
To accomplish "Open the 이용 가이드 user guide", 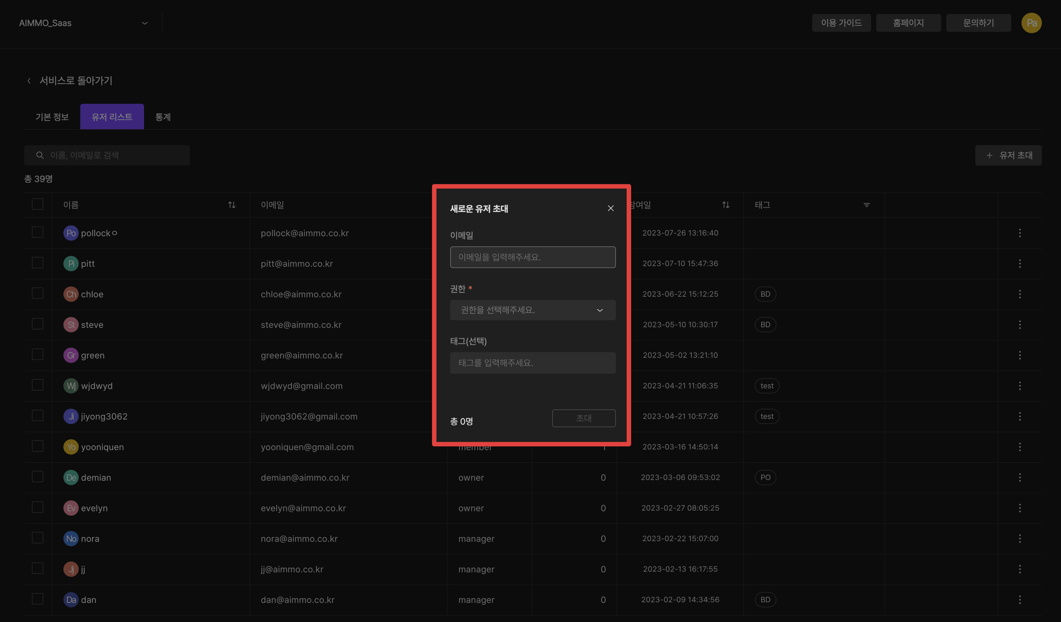I will [841, 23].
